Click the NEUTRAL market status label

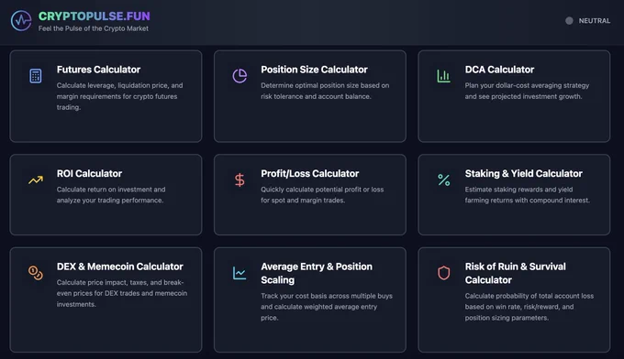coord(594,21)
